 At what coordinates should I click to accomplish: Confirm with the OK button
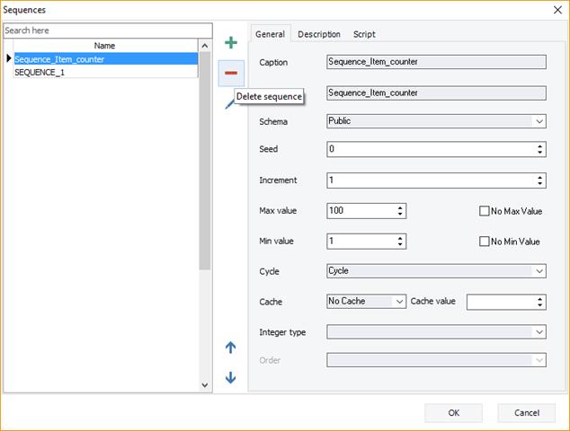453,413
